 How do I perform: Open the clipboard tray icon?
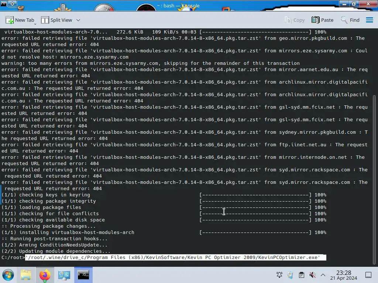coord(301,275)
